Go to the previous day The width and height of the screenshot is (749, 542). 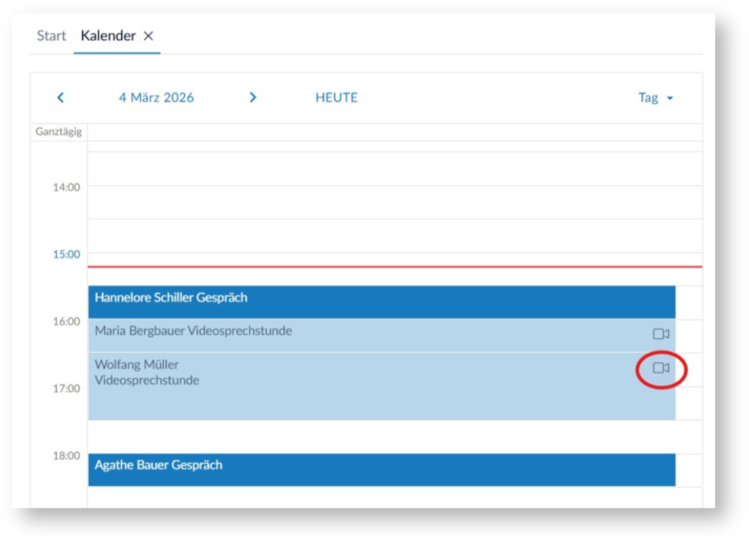click(x=61, y=98)
